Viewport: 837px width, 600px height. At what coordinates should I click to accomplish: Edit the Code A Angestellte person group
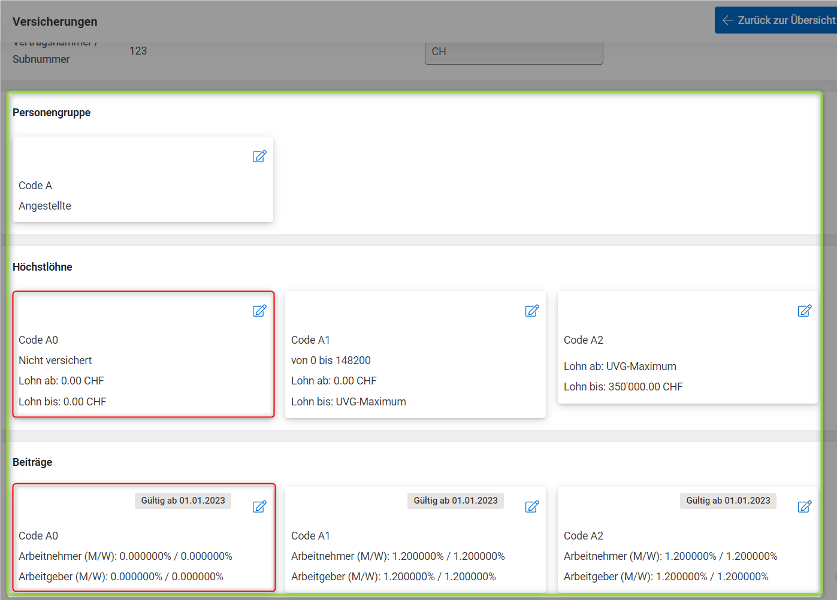click(259, 156)
